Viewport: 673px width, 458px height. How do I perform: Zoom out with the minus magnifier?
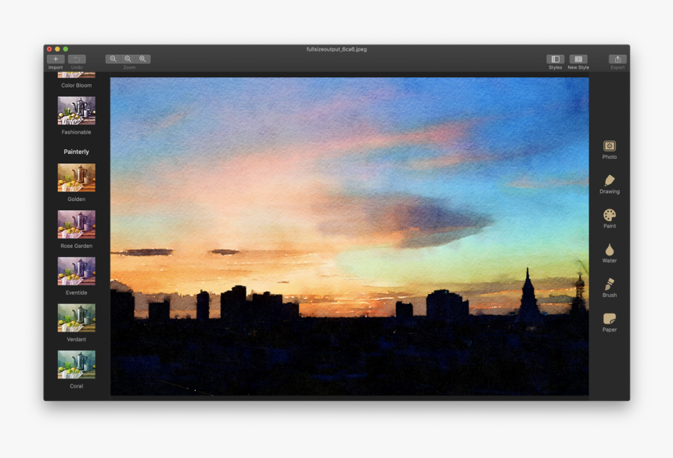click(x=113, y=59)
